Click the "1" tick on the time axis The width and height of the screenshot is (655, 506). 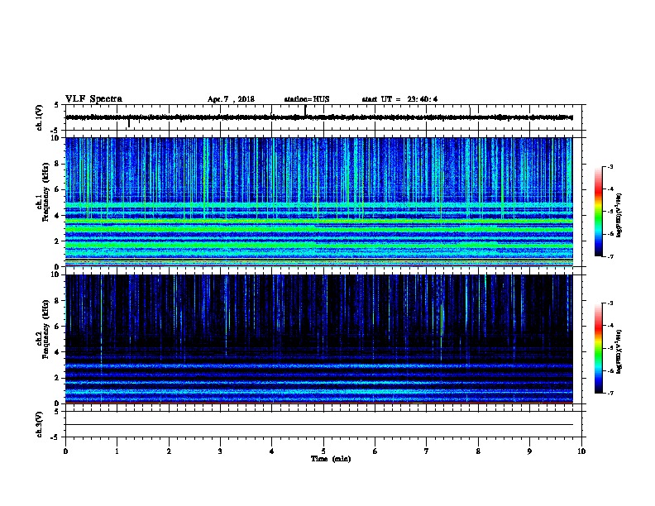click(x=117, y=451)
